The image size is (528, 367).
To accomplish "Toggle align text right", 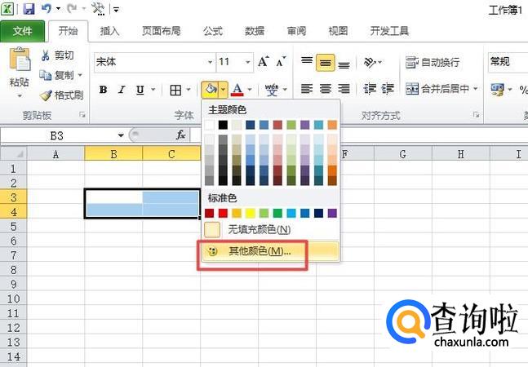I will (344, 89).
